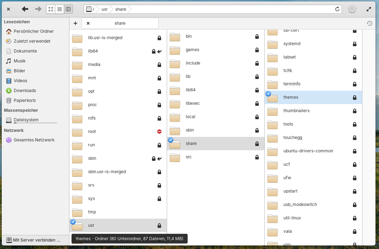Switch to icon grid view
This screenshot has width=379, height=249.
pyautogui.click(x=51, y=9)
